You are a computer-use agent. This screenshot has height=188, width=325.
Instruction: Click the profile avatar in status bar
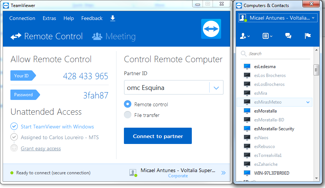click(x=133, y=173)
